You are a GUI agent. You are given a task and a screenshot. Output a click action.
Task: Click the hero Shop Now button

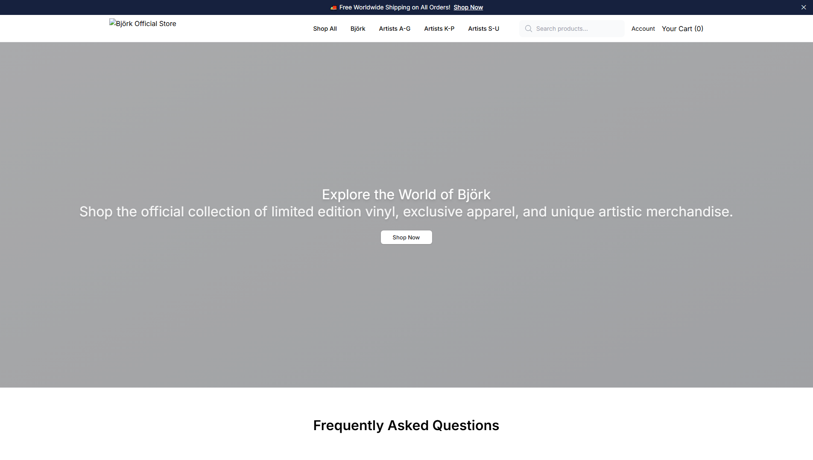click(x=406, y=237)
